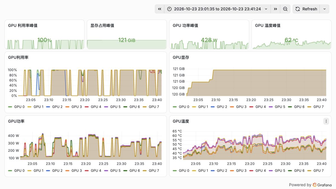Open the time range picker
The width and height of the screenshot is (336, 189).
click(x=217, y=9)
